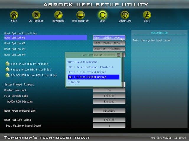Select the AddOn ROM Display label
The image size is (189, 141).
pyautogui.click(x=20, y=102)
